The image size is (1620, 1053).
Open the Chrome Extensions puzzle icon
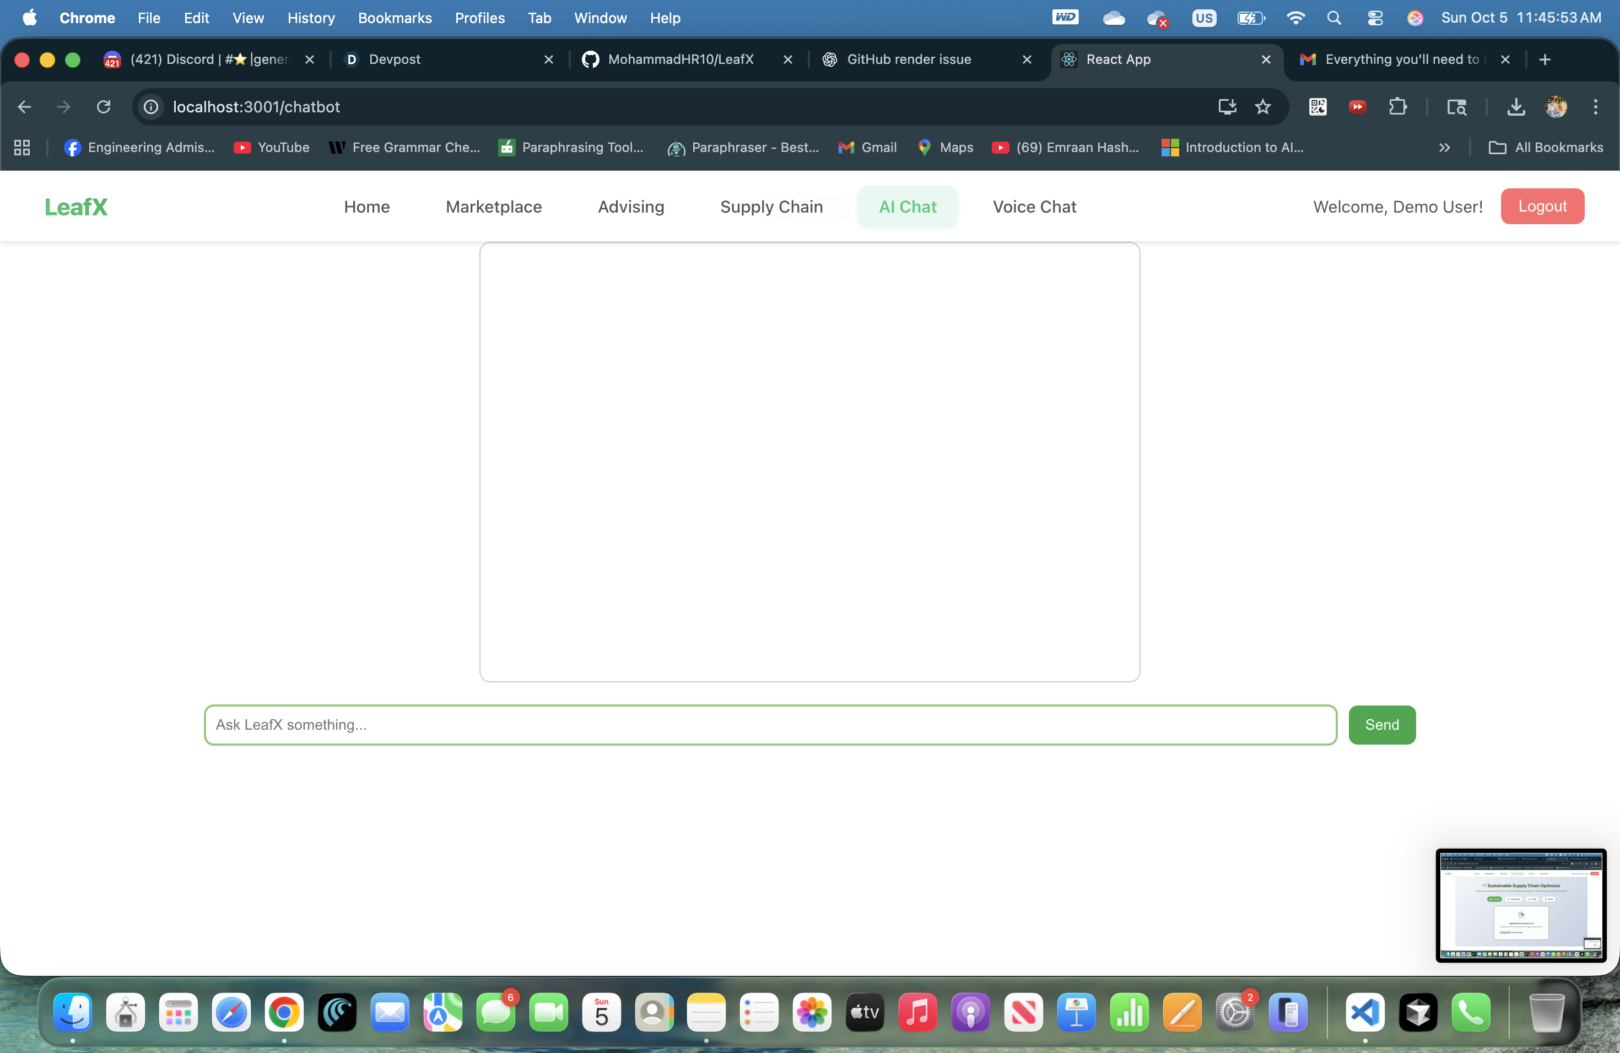pyautogui.click(x=1397, y=107)
